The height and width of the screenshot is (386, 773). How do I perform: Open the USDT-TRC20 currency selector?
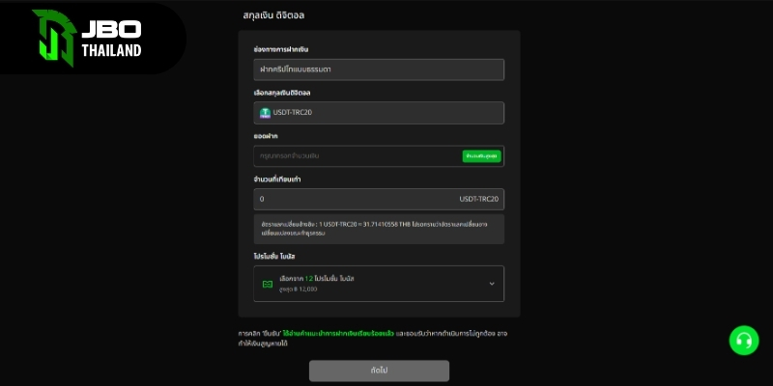[379, 113]
